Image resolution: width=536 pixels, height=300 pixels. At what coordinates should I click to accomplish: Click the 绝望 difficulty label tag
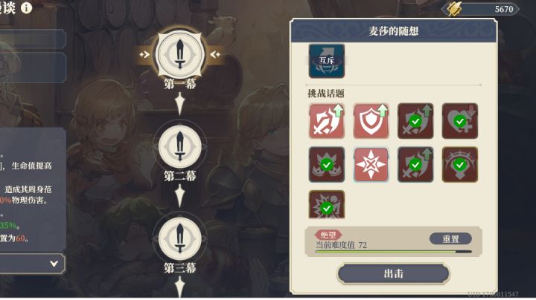click(x=328, y=235)
